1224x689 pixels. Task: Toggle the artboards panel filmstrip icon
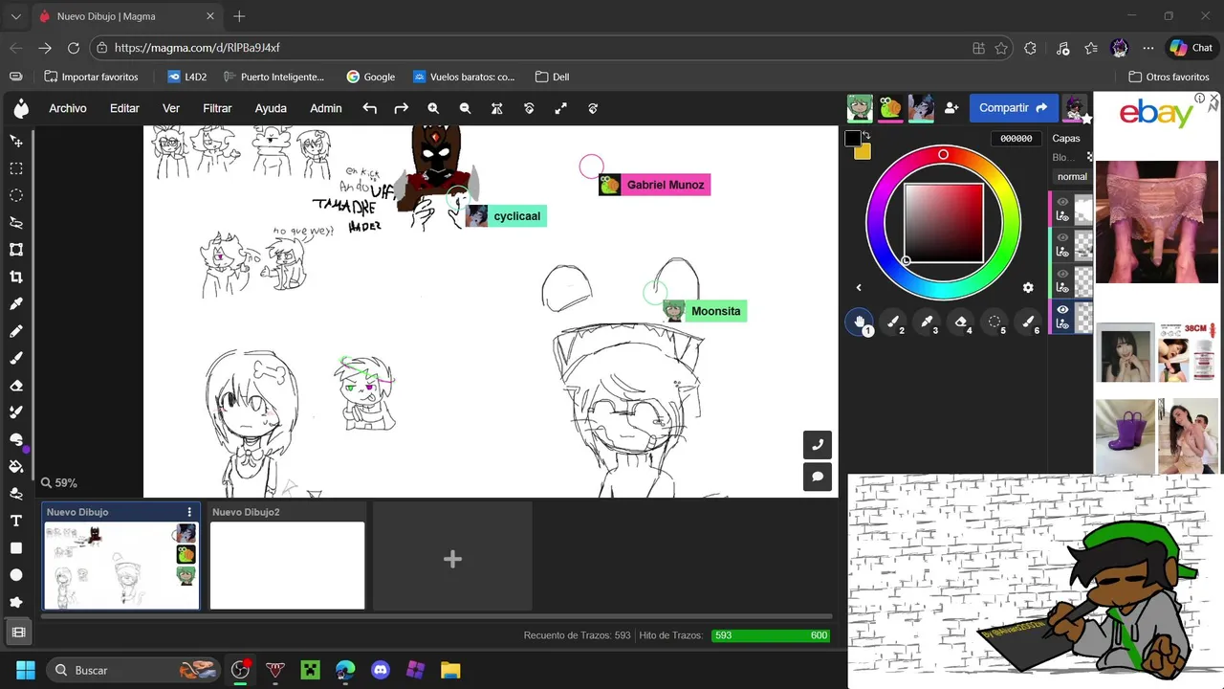click(17, 633)
